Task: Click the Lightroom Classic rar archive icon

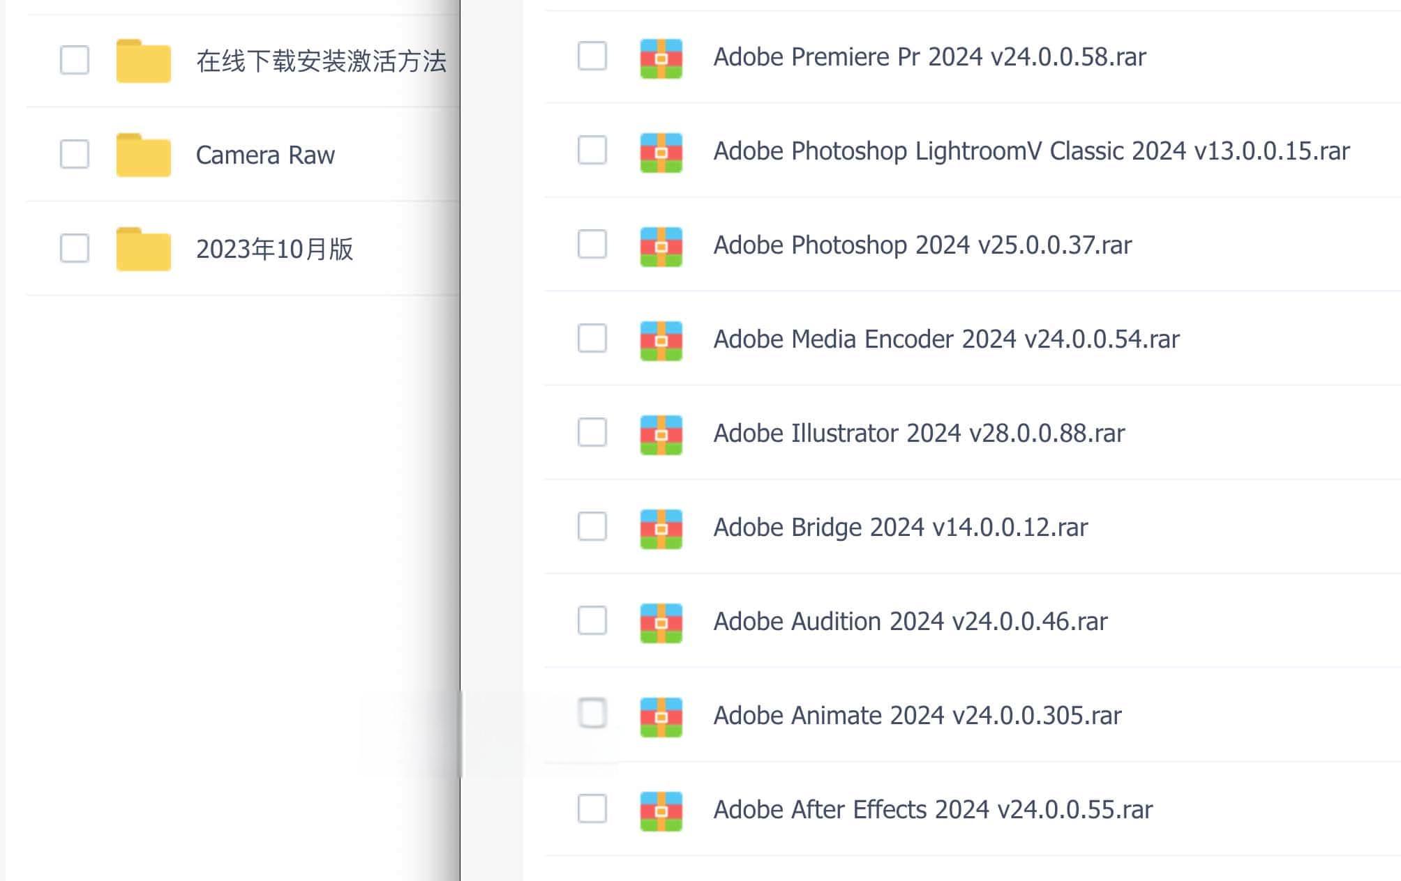Action: tap(661, 152)
